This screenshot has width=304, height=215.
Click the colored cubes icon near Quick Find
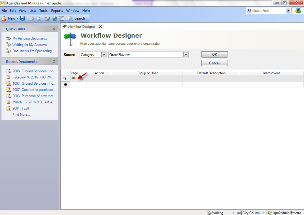point(298,11)
